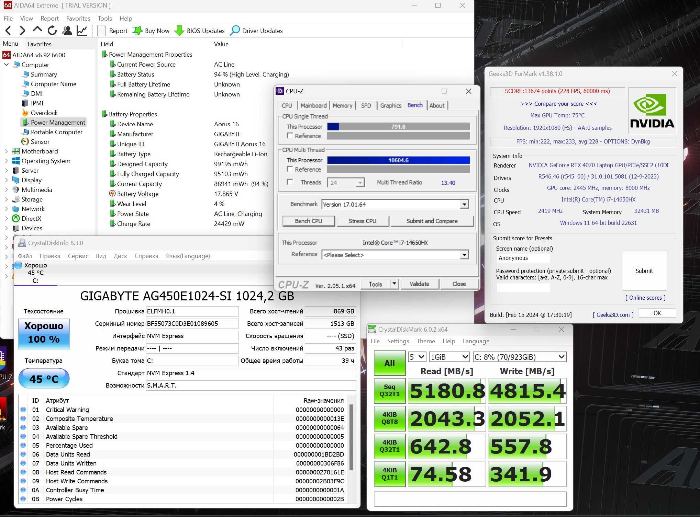
Task: Open Theme menu in CrystalDiskMark
Action: (426, 341)
